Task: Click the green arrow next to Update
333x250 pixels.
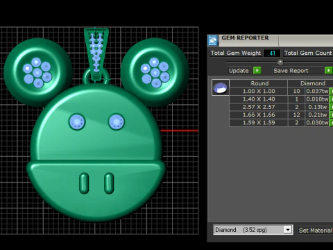Action: click(x=257, y=70)
